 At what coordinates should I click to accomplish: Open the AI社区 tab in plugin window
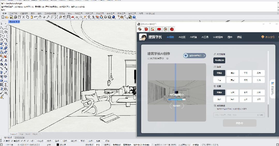tap(182, 37)
